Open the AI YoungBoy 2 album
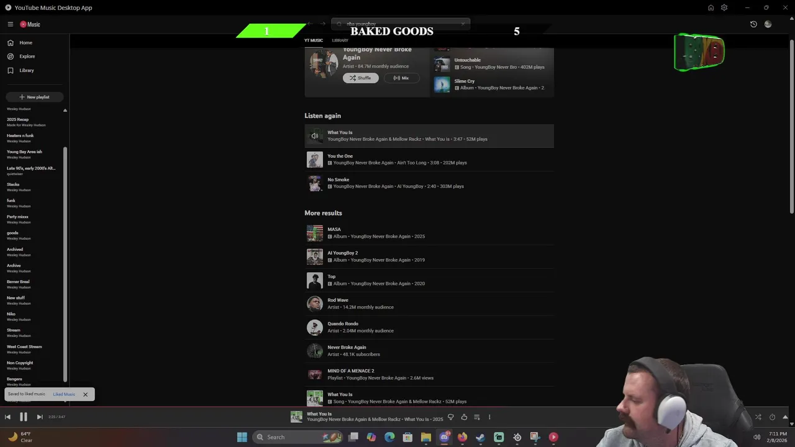 (x=429, y=256)
